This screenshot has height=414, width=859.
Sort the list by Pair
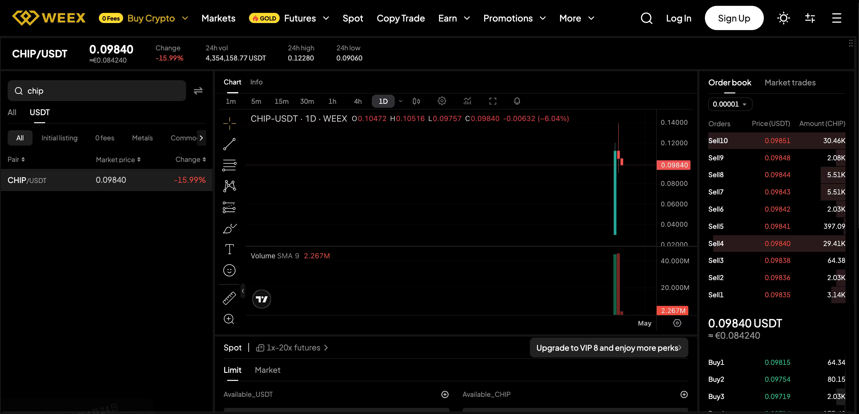(16, 159)
